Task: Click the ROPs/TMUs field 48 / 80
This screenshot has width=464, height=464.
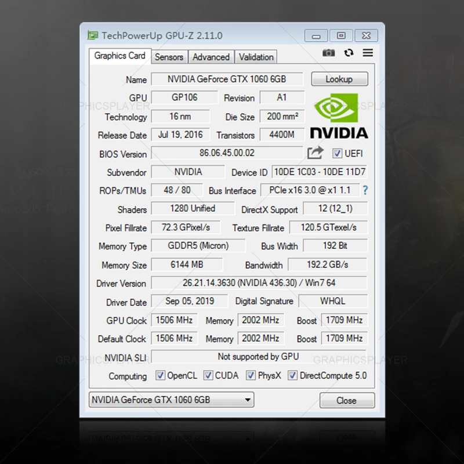Action: click(x=177, y=190)
